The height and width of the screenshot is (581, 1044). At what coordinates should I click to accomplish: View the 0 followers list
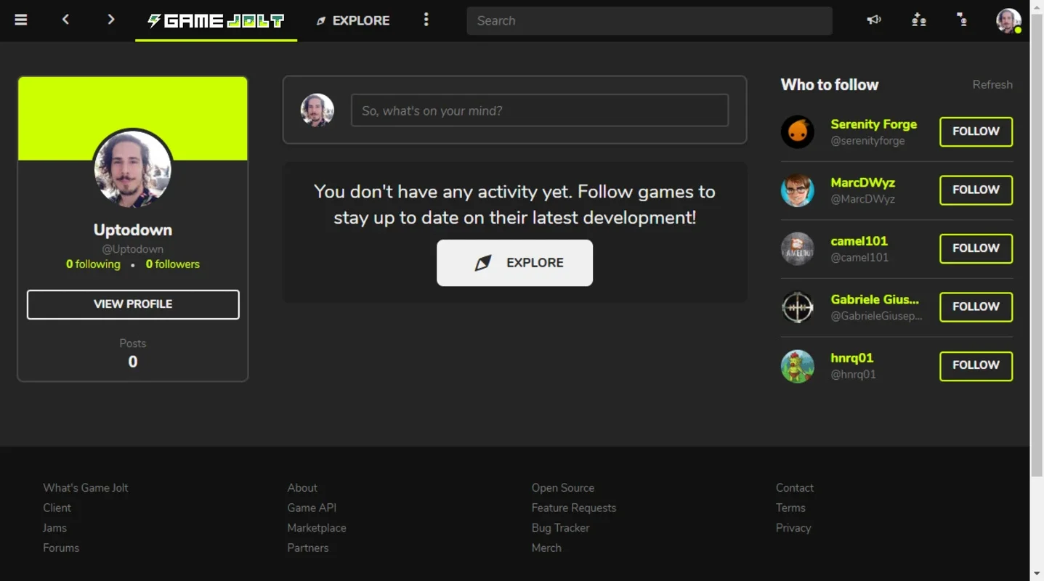173,264
